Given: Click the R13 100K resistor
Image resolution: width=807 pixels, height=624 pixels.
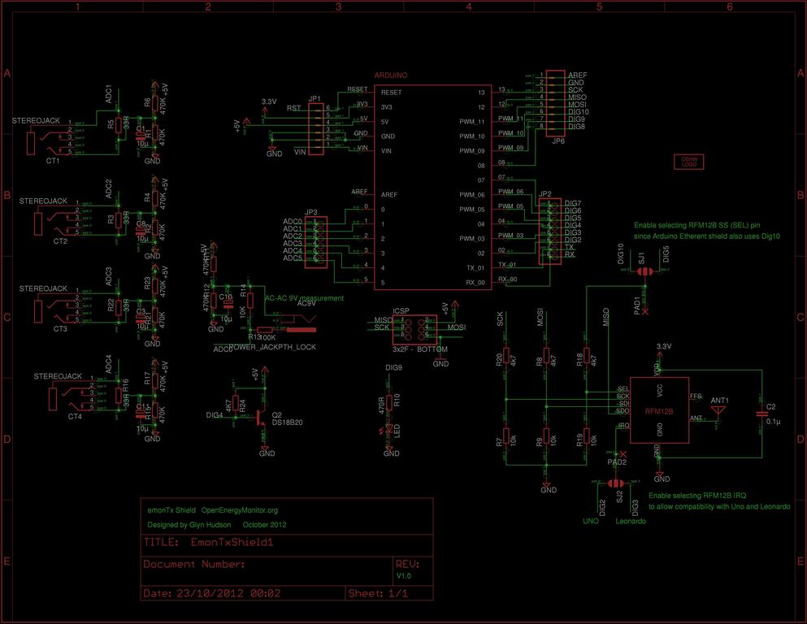Looking at the screenshot, I should pyautogui.click(x=265, y=330).
